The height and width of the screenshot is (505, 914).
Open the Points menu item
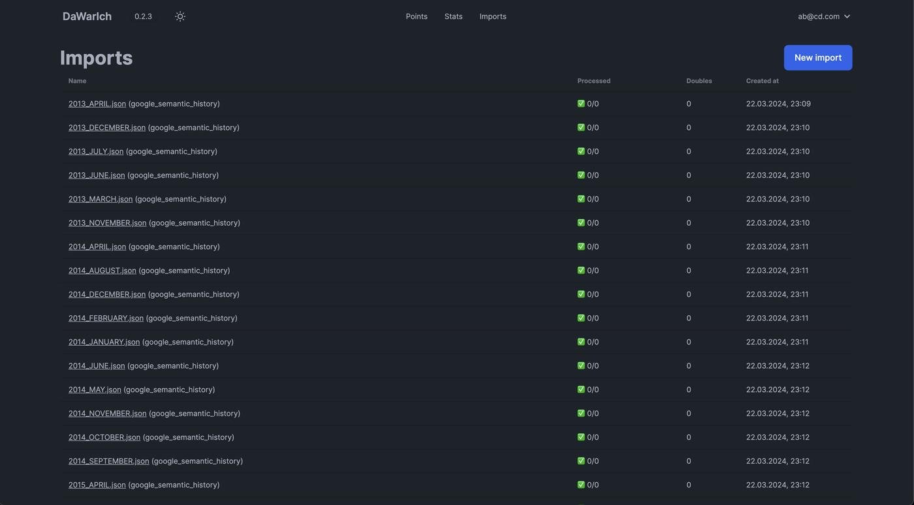click(417, 16)
